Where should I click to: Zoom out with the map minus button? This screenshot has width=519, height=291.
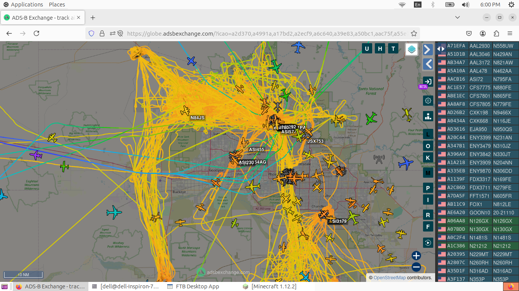point(416,267)
